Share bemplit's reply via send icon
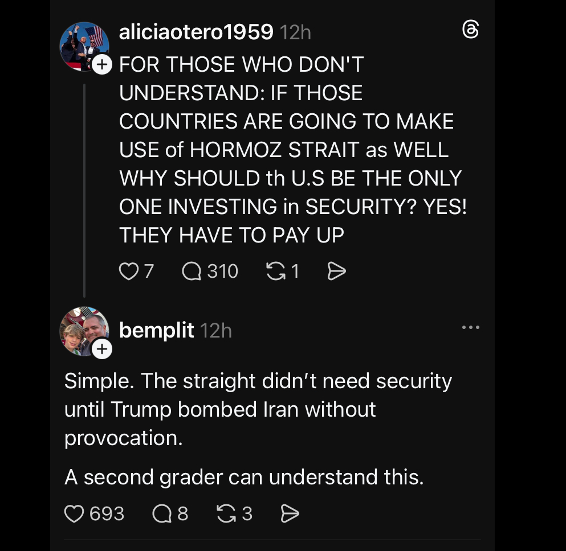 coord(290,513)
